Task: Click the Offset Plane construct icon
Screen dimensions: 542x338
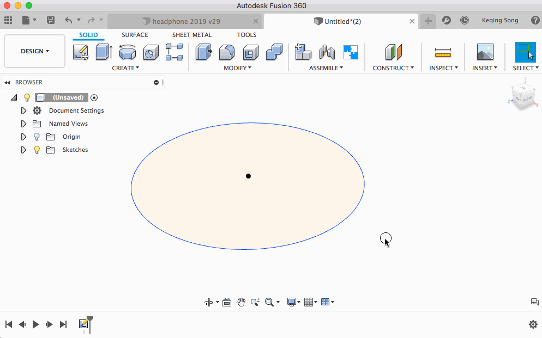Action: tap(393, 52)
